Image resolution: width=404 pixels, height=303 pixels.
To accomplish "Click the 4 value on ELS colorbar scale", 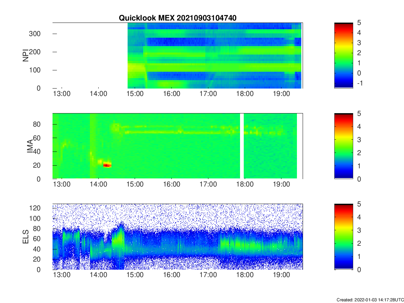I will (x=359, y=217).
